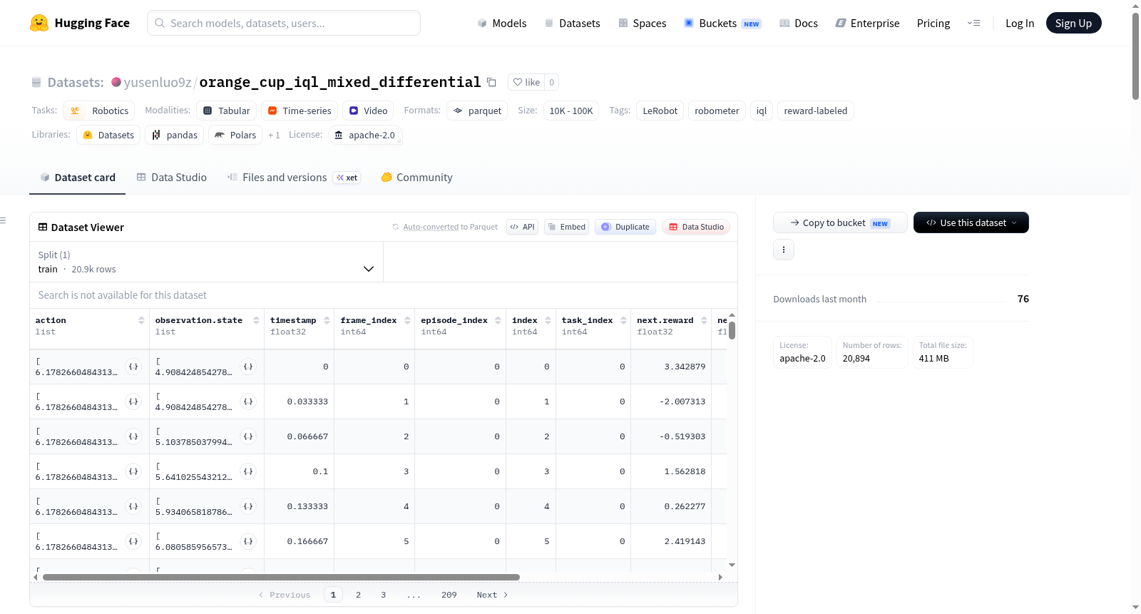Click the table horizontal scrollbar thumb
Image resolution: width=1141 pixels, height=614 pixels.
click(281, 577)
